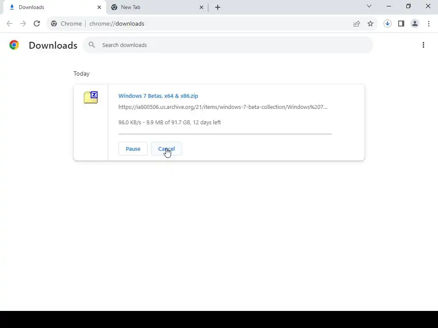Click the search magnifier icon
Viewport: 438px width, 328px height.
coord(92,45)
